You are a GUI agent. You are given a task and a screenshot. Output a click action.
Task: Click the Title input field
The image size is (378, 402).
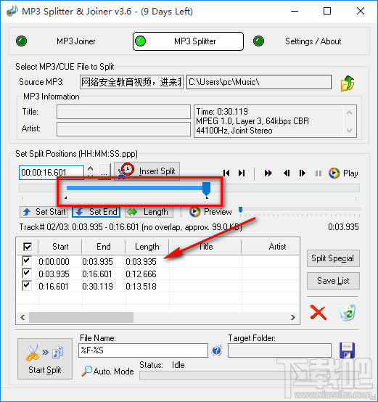[x=123, y=112]
